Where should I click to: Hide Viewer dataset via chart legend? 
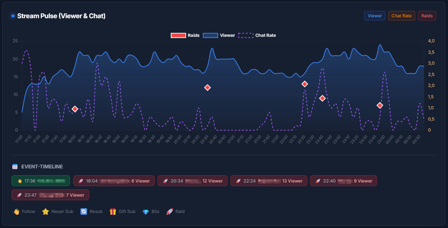pyautogui.click(x=219, y=35)
